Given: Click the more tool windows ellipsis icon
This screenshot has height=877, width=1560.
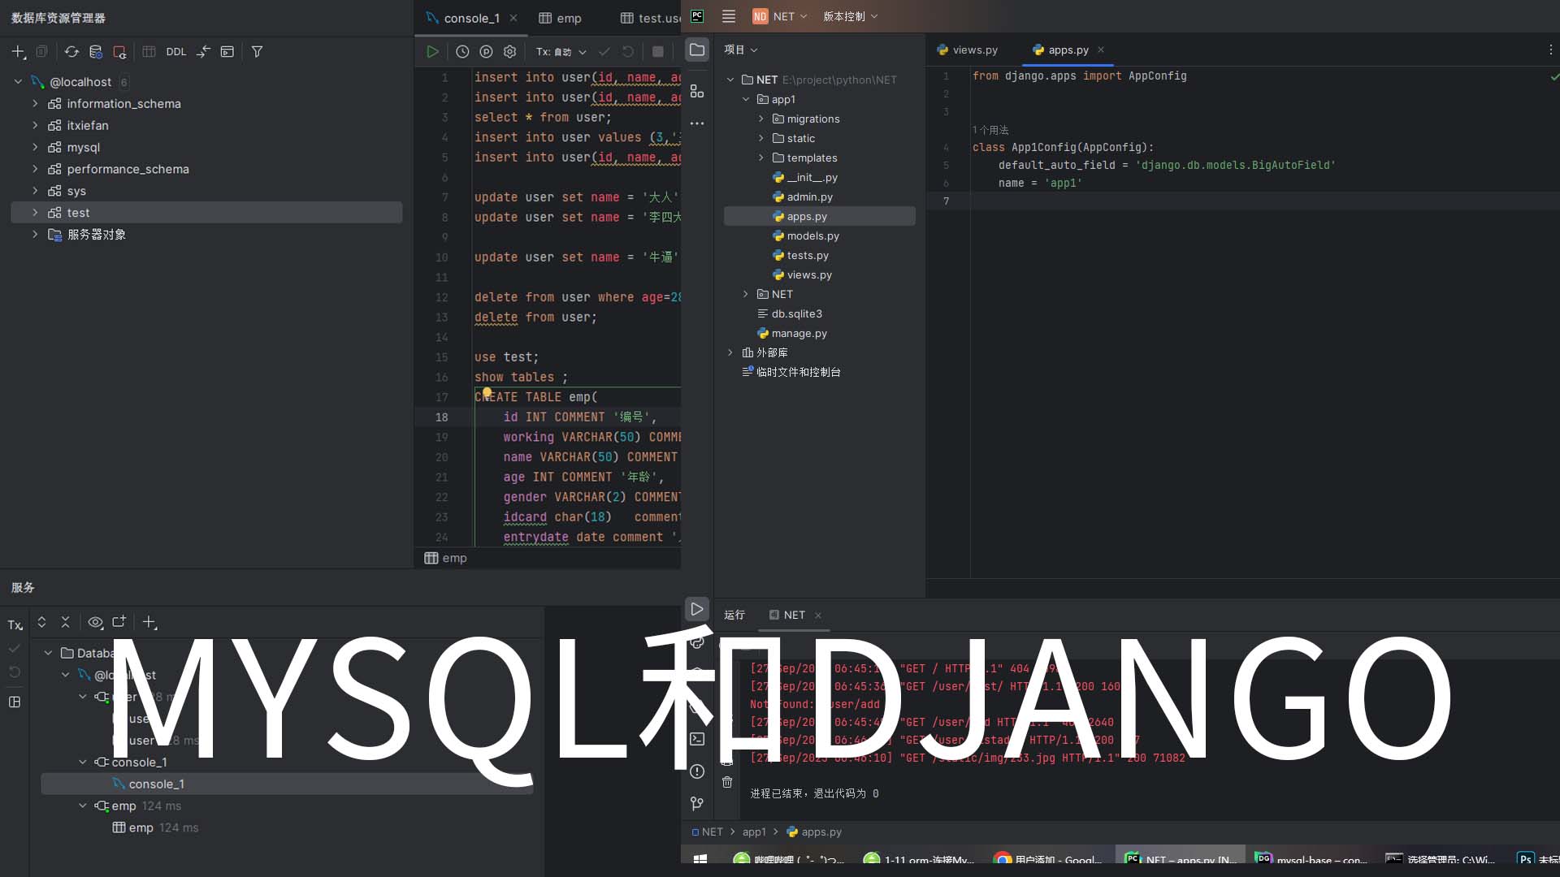Looking at the screenshot, I should click(697, 123).
